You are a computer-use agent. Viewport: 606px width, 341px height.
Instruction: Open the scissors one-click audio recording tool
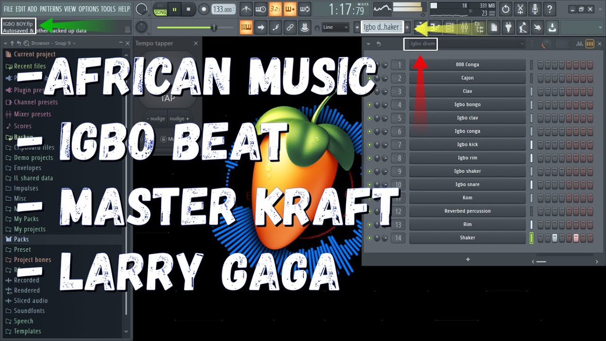tap(520, 9)
